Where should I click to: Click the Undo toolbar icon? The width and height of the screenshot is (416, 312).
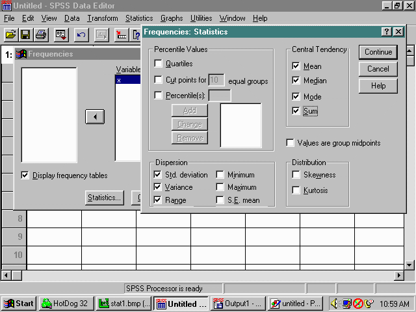(x=81, y=34)
